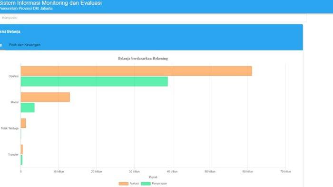Toggle the orange Alokasi legend swatch
Screen dimensions: 333x187
(123, 184)
